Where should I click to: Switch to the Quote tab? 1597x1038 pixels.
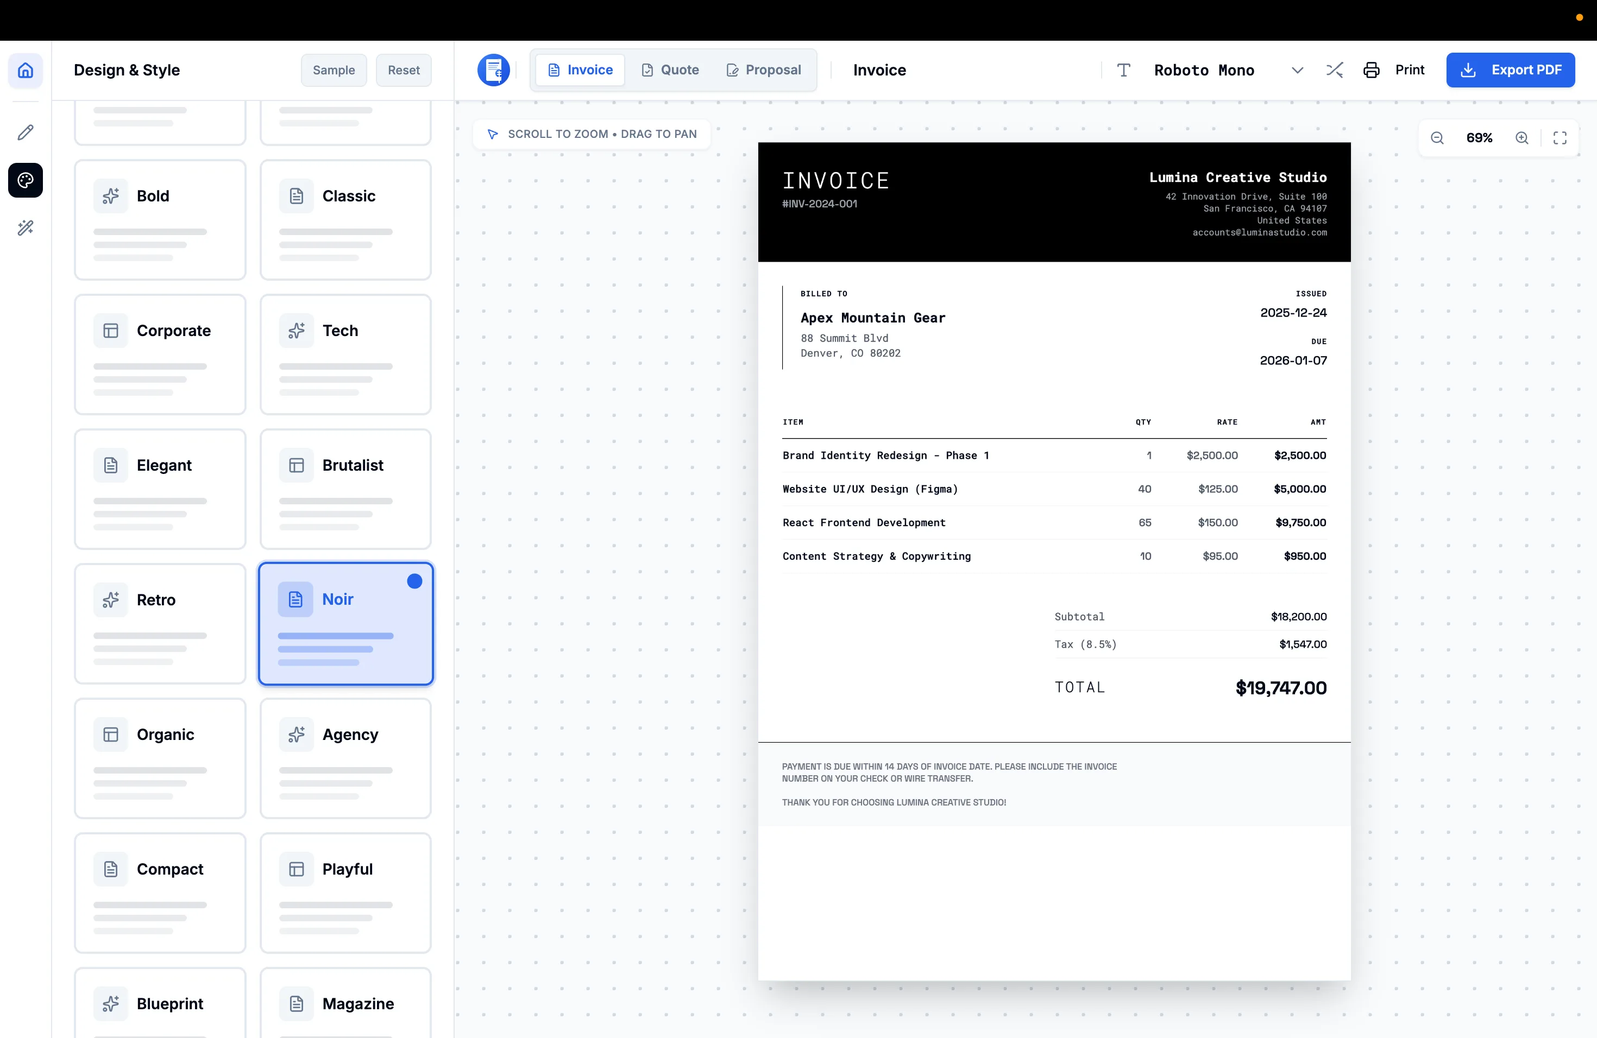point(670,69)
